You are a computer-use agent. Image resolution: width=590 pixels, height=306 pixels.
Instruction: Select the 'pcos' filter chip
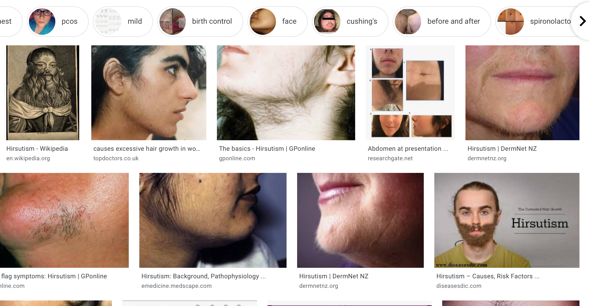pos(58,21)
